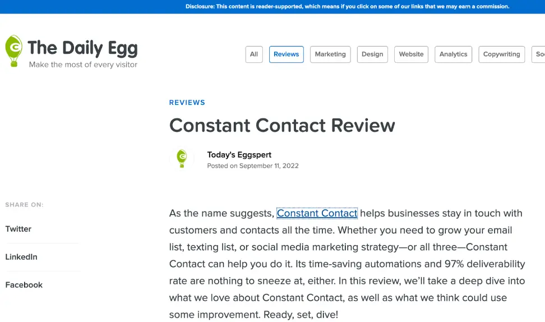
Task: Click the cut-off tab right of Copywriting
Action: pyautogui.click(x=539, y=54)
